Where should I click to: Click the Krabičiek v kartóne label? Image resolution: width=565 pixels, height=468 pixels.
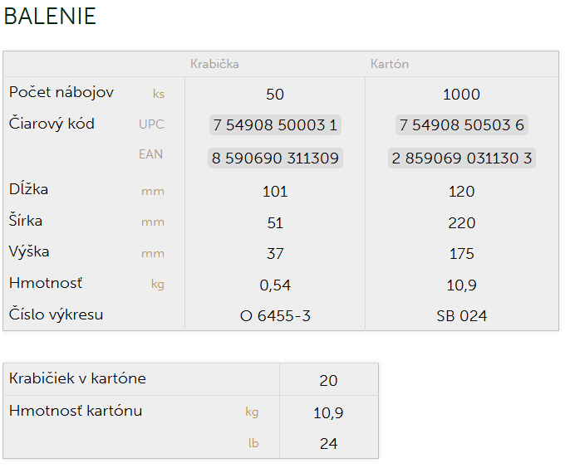click(77, 378)
